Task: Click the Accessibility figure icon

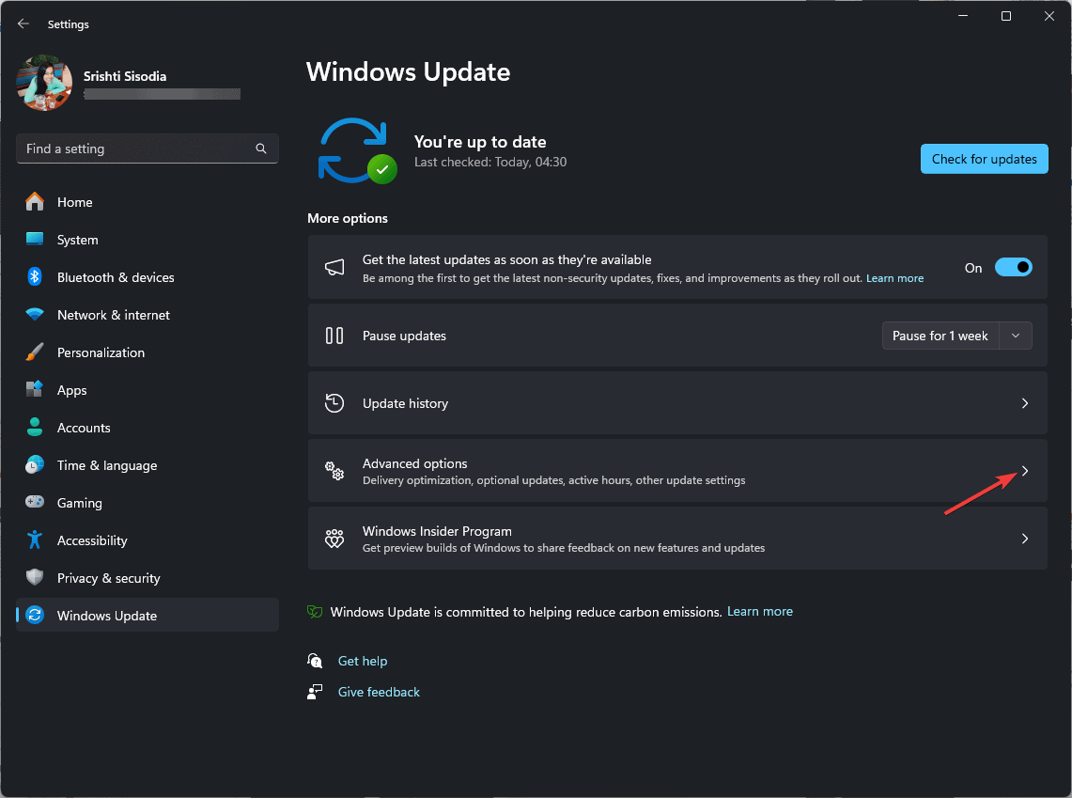Action: pos(35,540)
